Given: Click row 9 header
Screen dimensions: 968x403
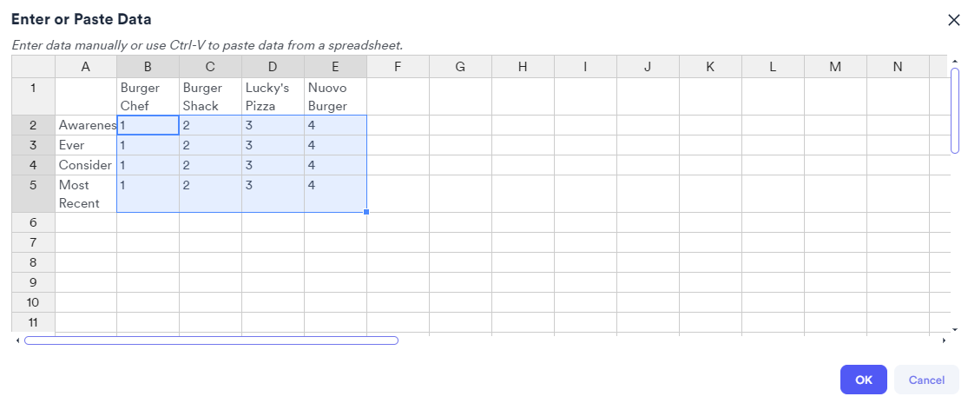Looking at the screenshot, I should 33,282.
